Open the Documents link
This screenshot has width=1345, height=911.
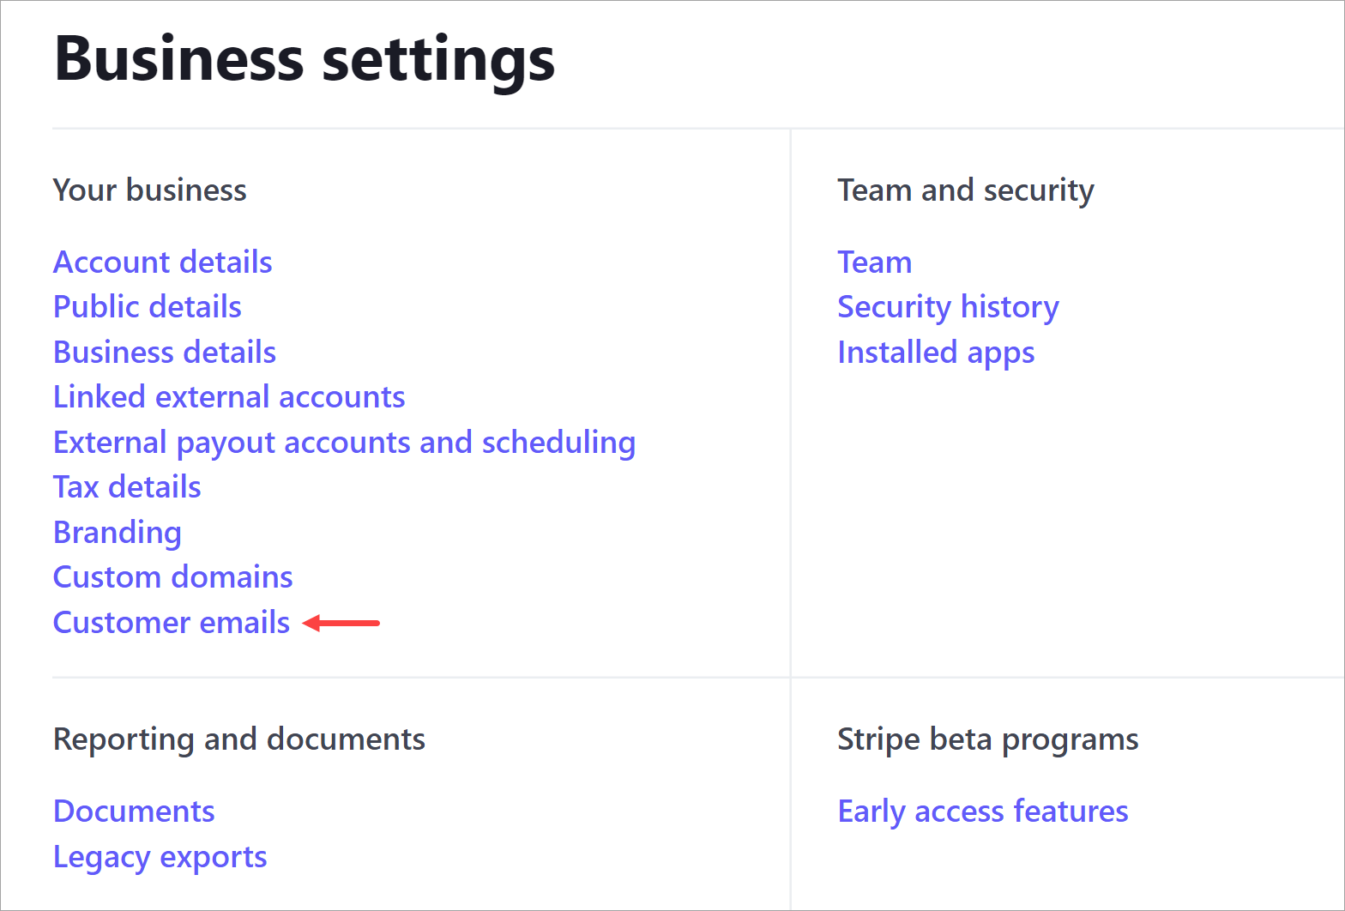pos(134,811)
